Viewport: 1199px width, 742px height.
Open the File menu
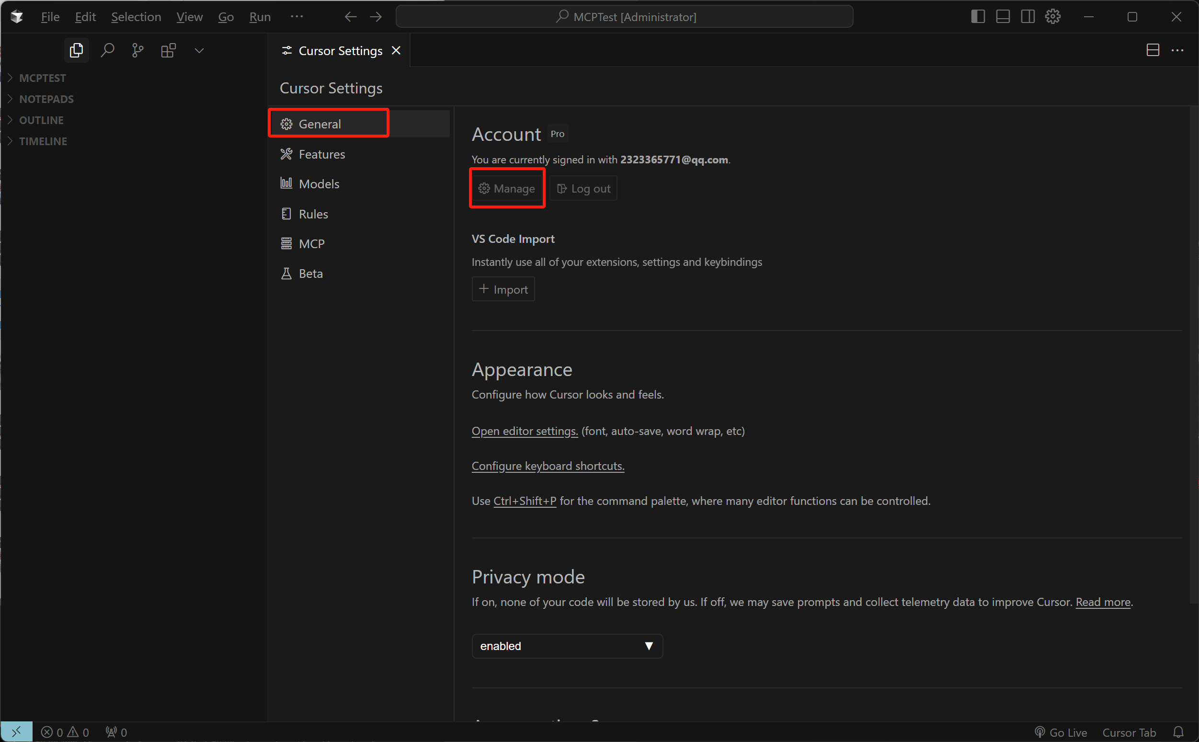pos(50,17)
